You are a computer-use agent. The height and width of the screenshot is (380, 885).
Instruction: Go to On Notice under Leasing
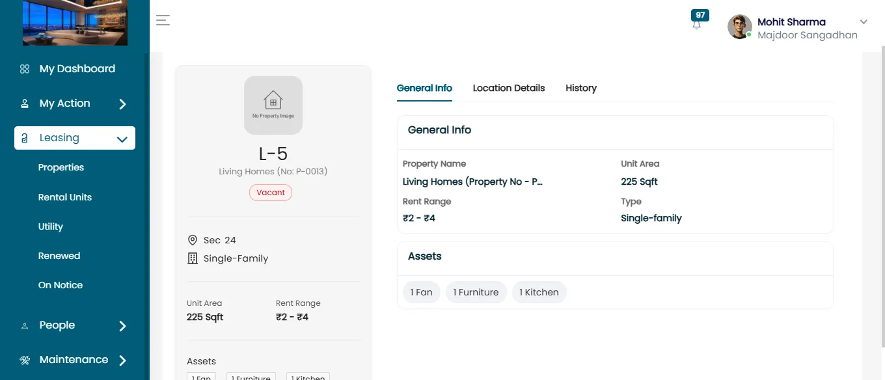point(61,285)
